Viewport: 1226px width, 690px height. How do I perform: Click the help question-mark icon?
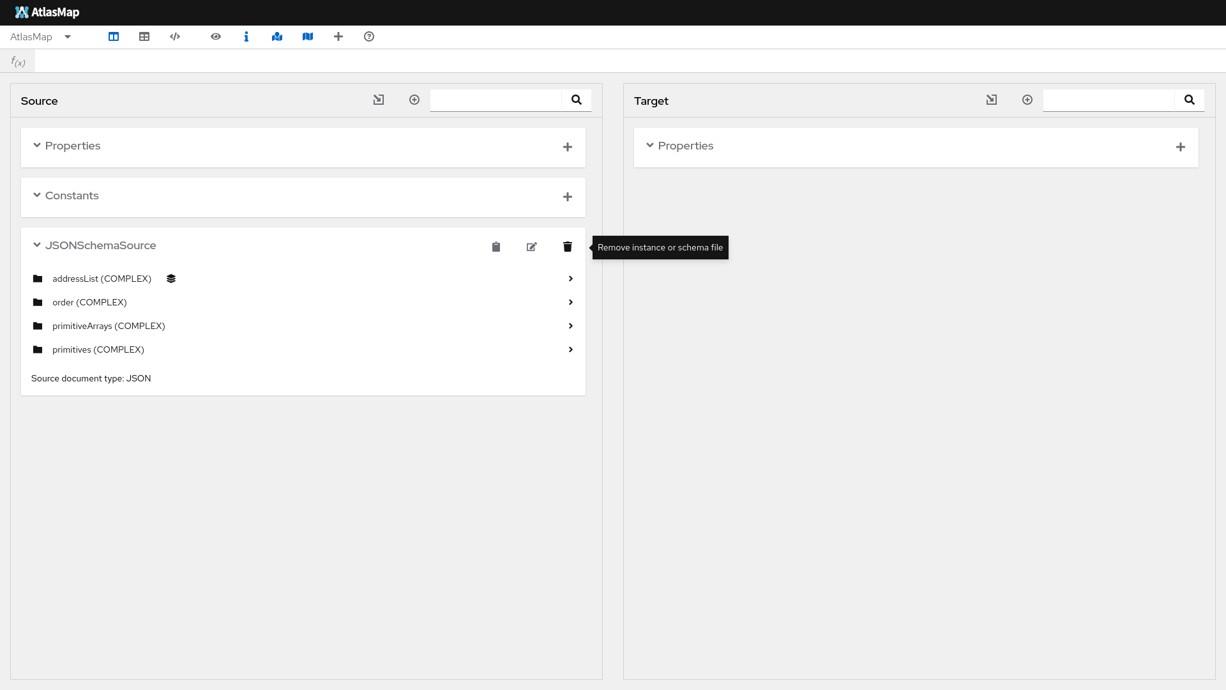pos(368,36)
